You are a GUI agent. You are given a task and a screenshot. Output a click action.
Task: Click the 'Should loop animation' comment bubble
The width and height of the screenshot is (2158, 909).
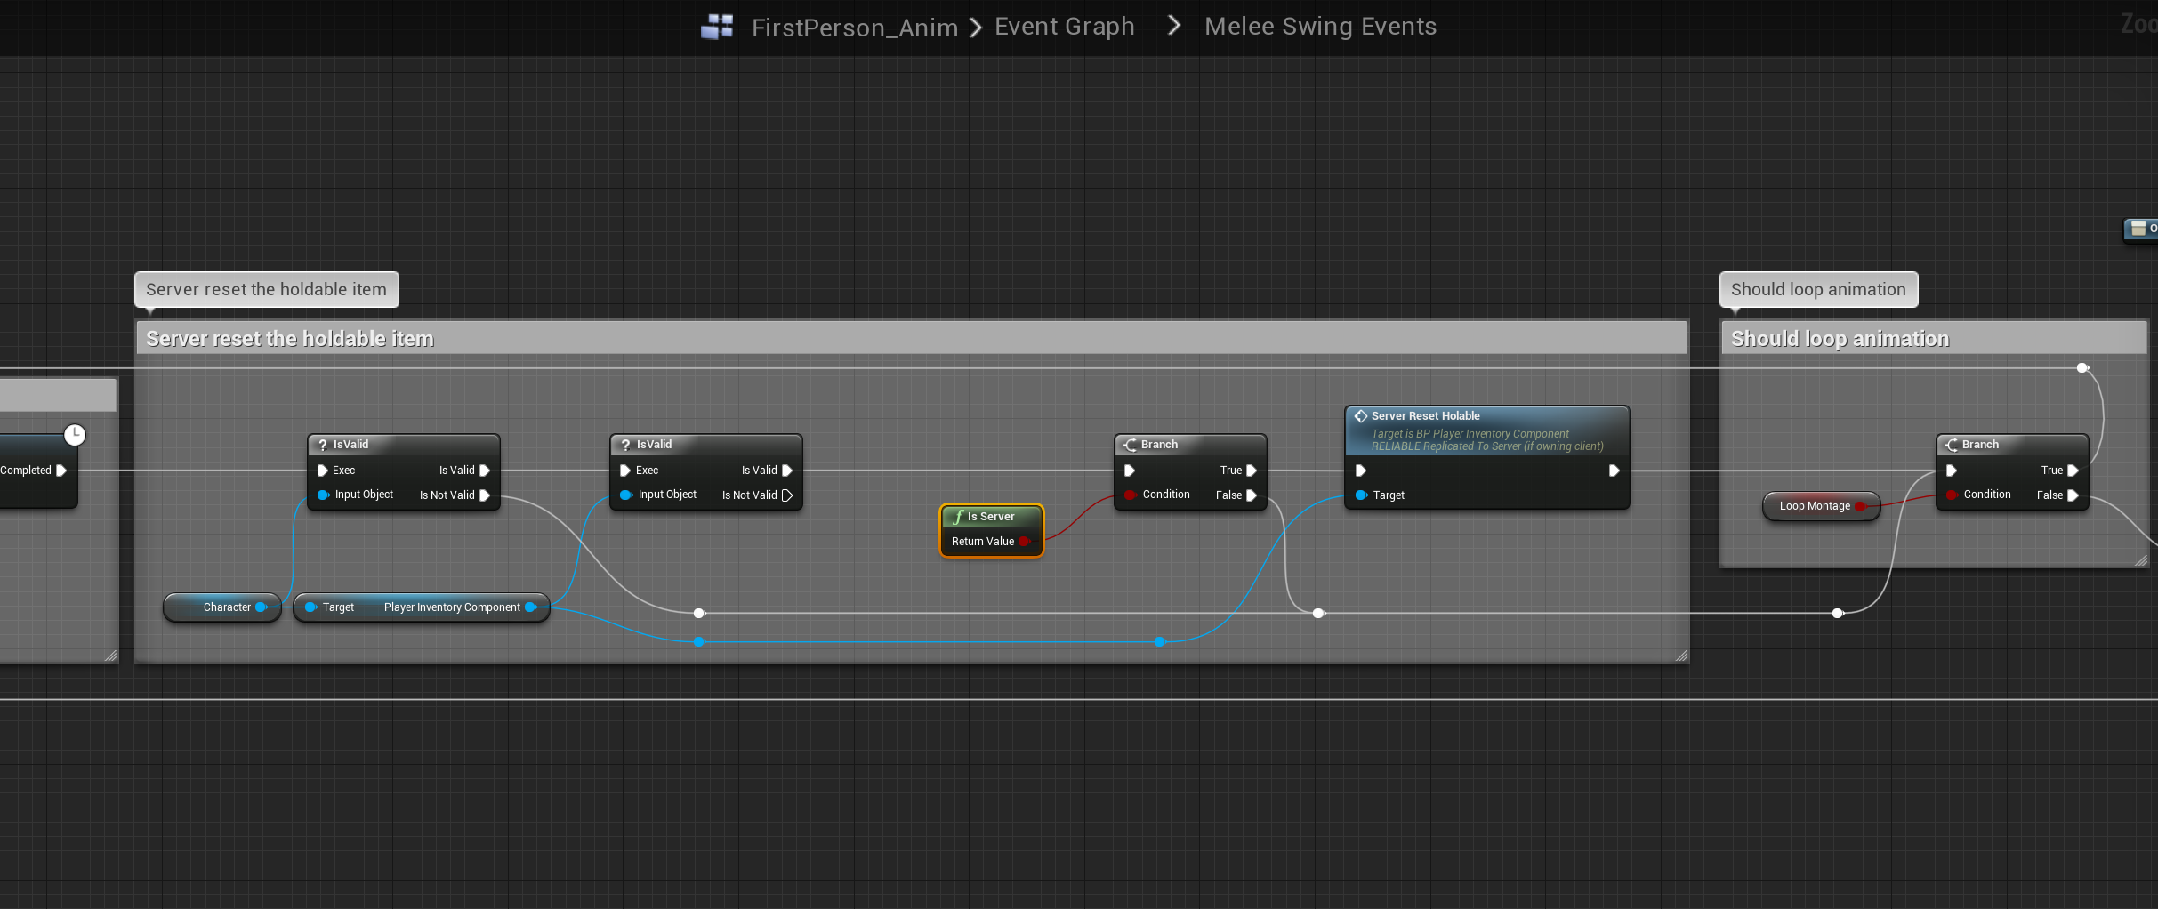(x=1817, y=289)
